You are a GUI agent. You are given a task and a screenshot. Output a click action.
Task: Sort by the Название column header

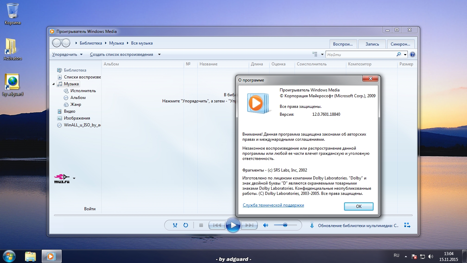click(x=223, y=64)
